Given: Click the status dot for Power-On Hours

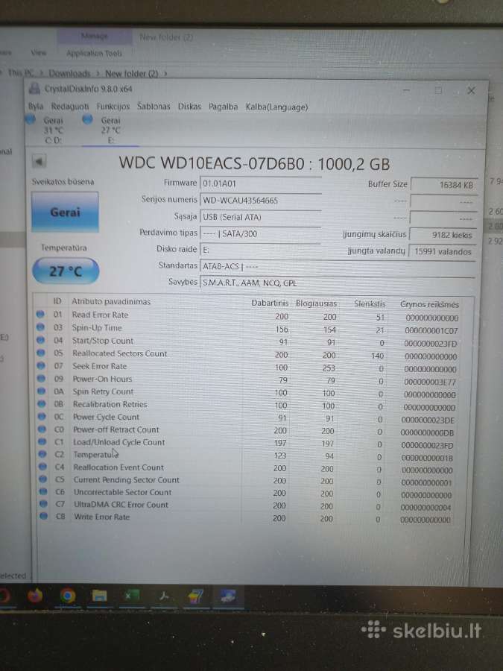Looking at the screenshot, I should tap(42, 378).
